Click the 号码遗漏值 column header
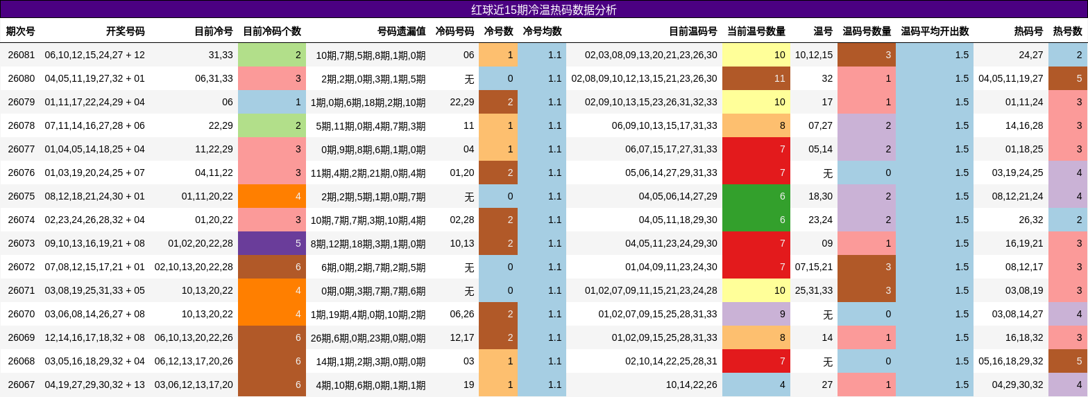Screen dimensions: 1088x397 click(x=401, y=31)
